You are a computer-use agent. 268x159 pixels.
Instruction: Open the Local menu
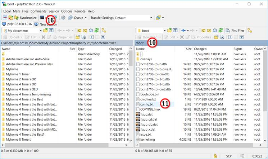[7, 11]
